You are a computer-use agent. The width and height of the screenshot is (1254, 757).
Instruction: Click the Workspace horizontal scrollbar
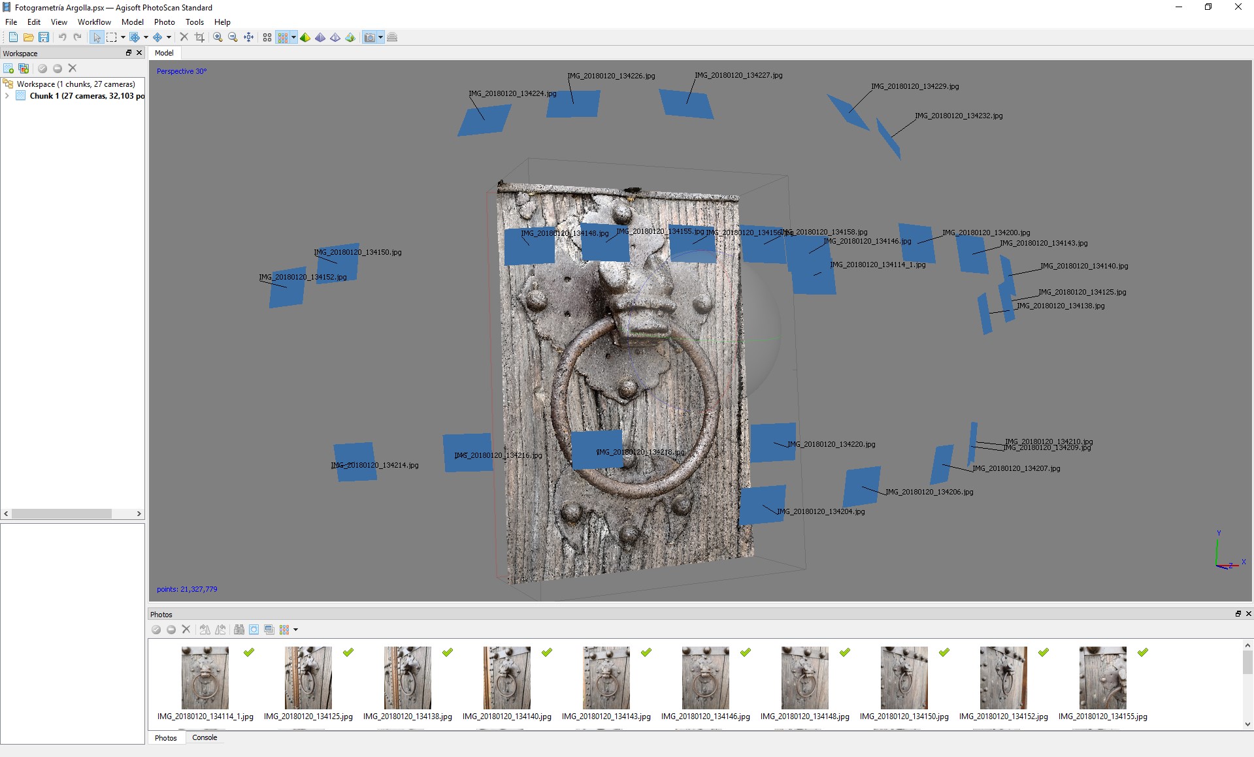61,514
